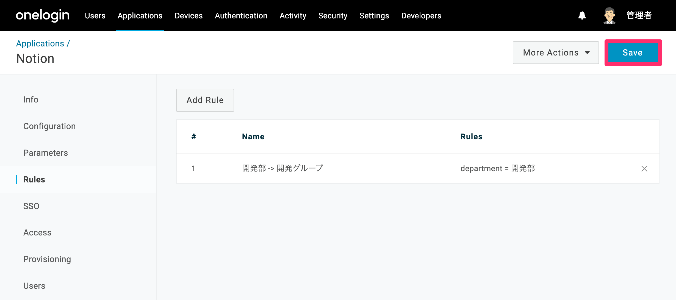Viewport: 676px width, 300px height.
Task: Switch to the Users sidebar tab
Action: [x=34, y=286]
